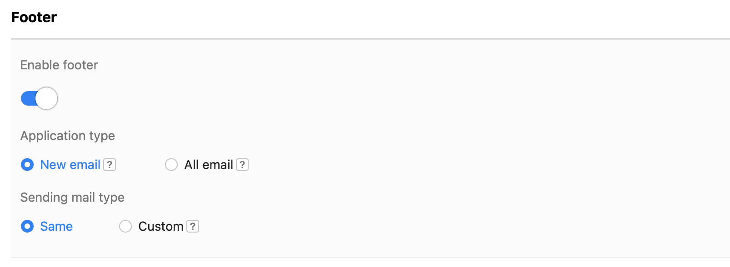This screenshot has height=267, width=730.
Task: Choose the Same radio button
Action: coord(27,226)
